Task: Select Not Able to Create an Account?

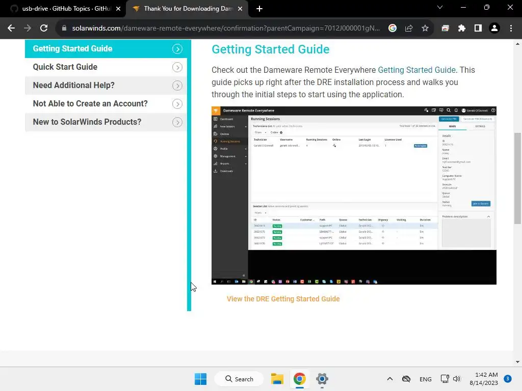Action: click(x=106, y=104)
